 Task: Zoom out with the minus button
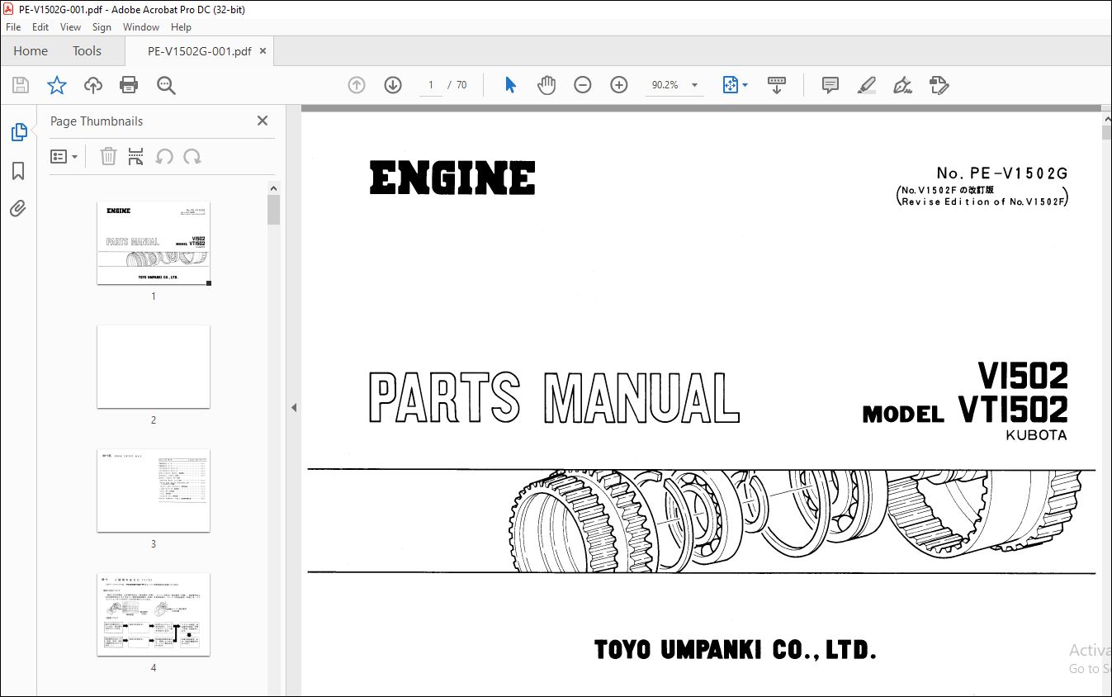[583, 85]
